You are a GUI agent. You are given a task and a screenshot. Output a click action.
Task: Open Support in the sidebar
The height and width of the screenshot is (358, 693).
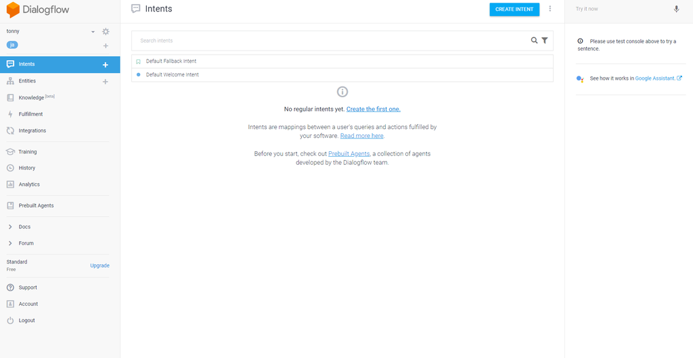27,288
